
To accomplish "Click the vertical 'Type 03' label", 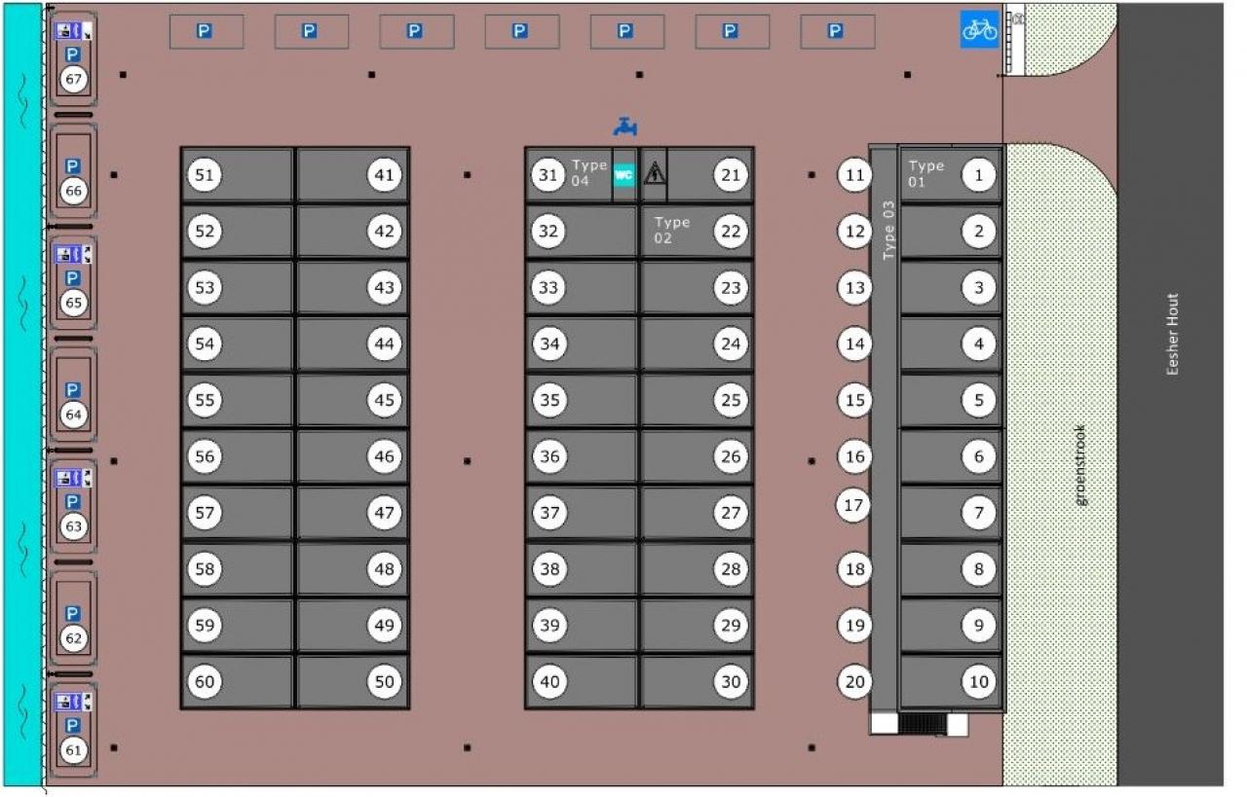I will click(888, 231).
